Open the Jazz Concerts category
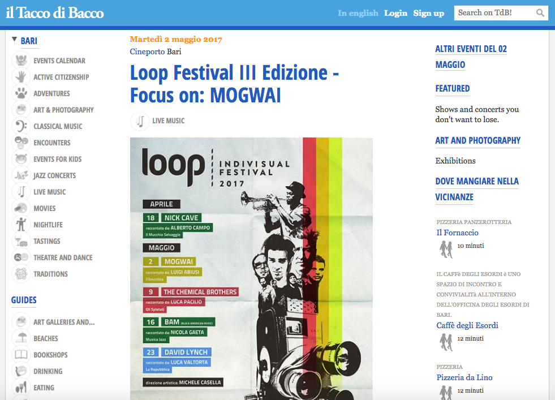 54,175
